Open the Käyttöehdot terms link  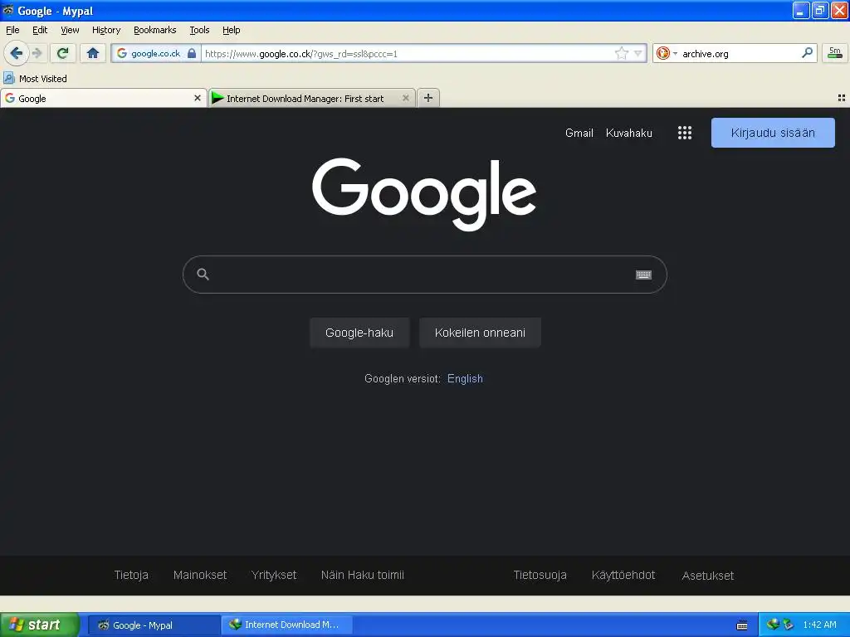pyautogui.click(x=623, y=575)
